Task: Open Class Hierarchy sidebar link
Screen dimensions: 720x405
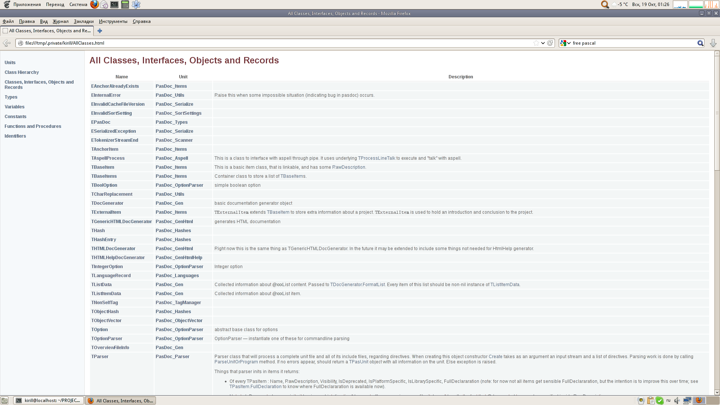Action: click(21, 72)
